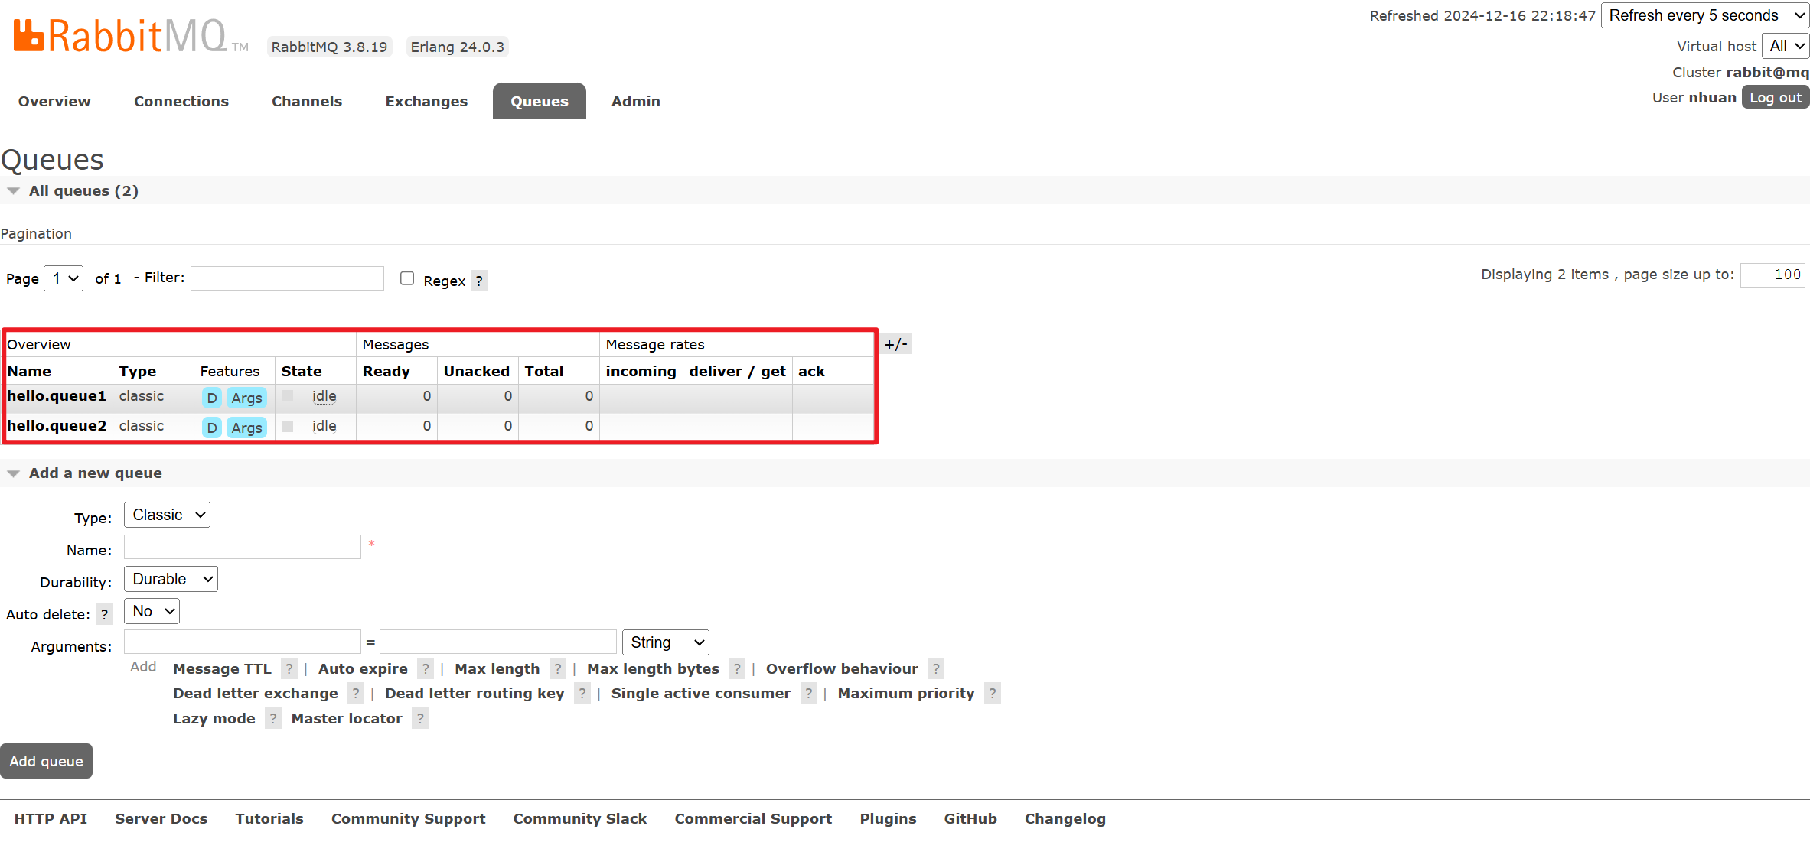1810x842 pixels.
Task: Click the Arguments value input field
Action: coord(498,642)
